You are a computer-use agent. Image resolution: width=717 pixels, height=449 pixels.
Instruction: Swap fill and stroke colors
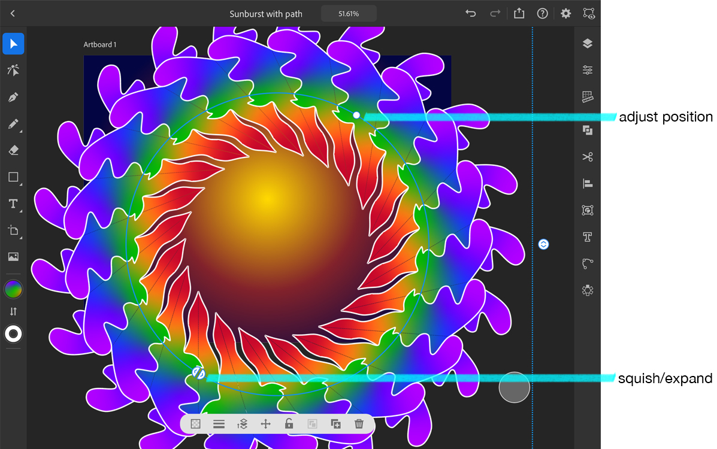[13, 311]
